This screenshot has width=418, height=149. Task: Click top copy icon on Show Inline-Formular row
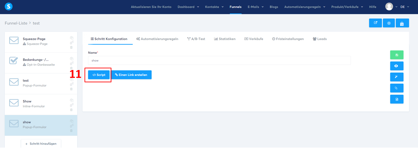coord(72,100)
